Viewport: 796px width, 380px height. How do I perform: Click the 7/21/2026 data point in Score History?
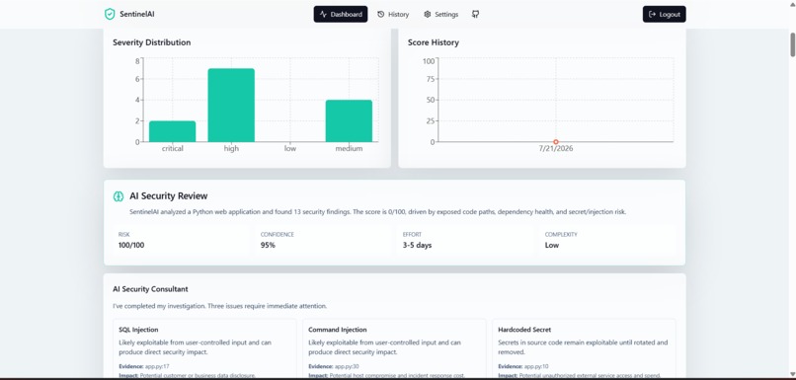coord(556,142)
